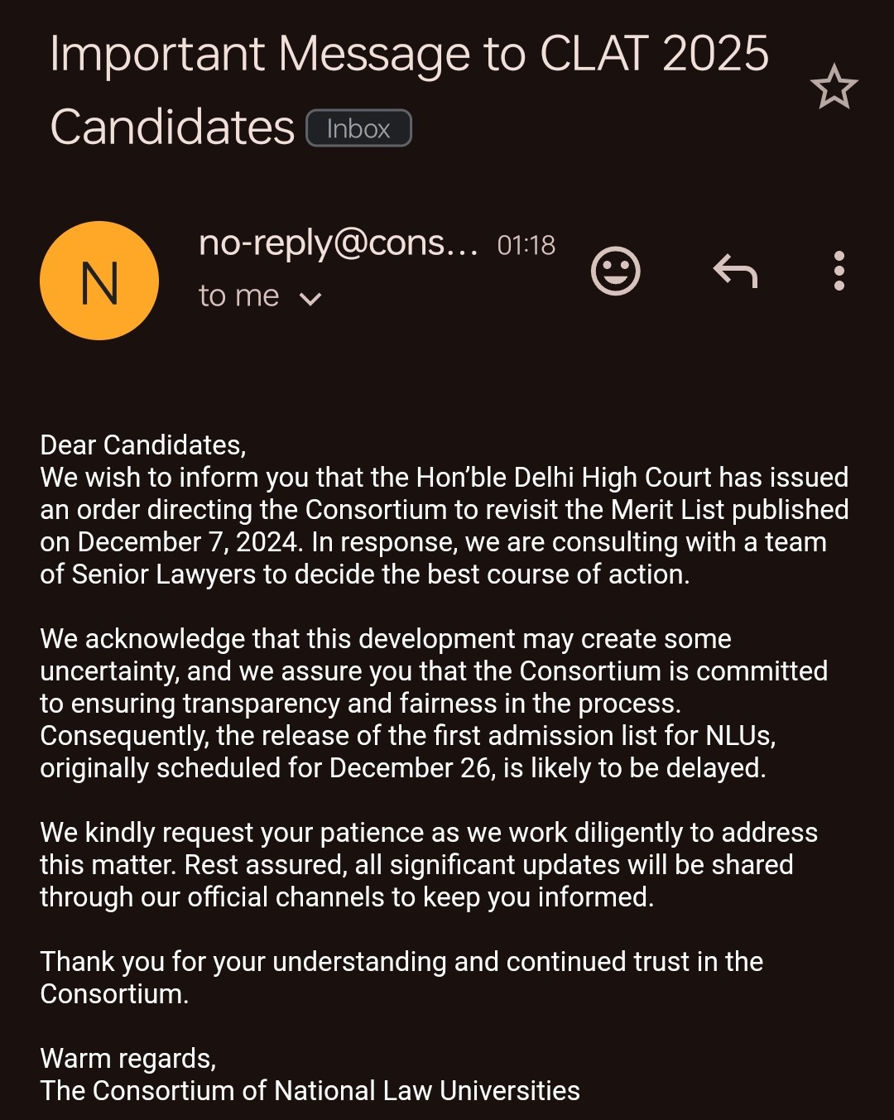The height and width of the screenshot is (1120, 894).
Task: Tap 'December 26' in the delayed list sentence
Action: 411,768
